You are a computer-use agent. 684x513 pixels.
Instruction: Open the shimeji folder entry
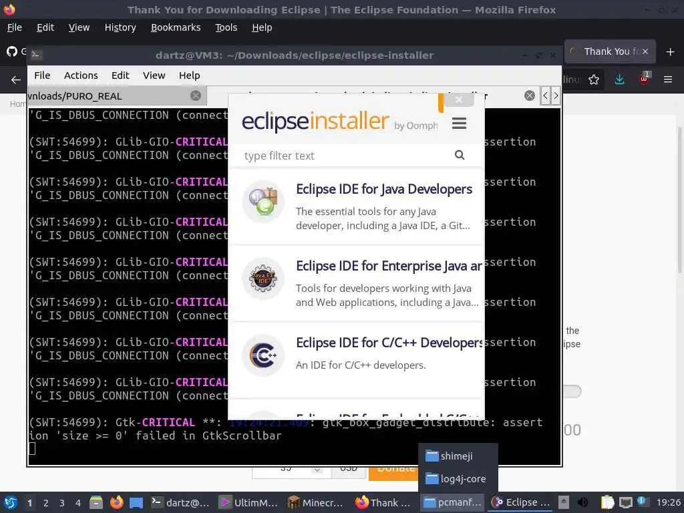tap(458, 456)
